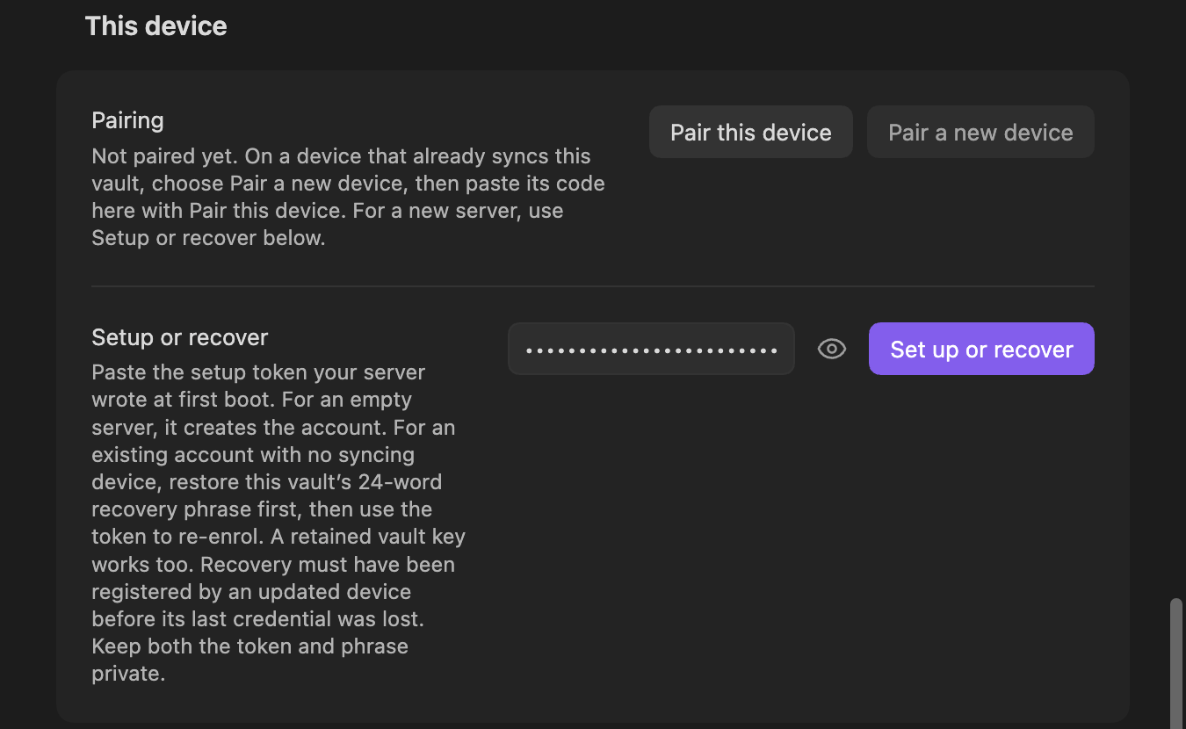Click the "Paste the setup token" description paragraph
The width and height of the screenshot is (1186, 729).
pyautogui.click(x=279, y=523)
